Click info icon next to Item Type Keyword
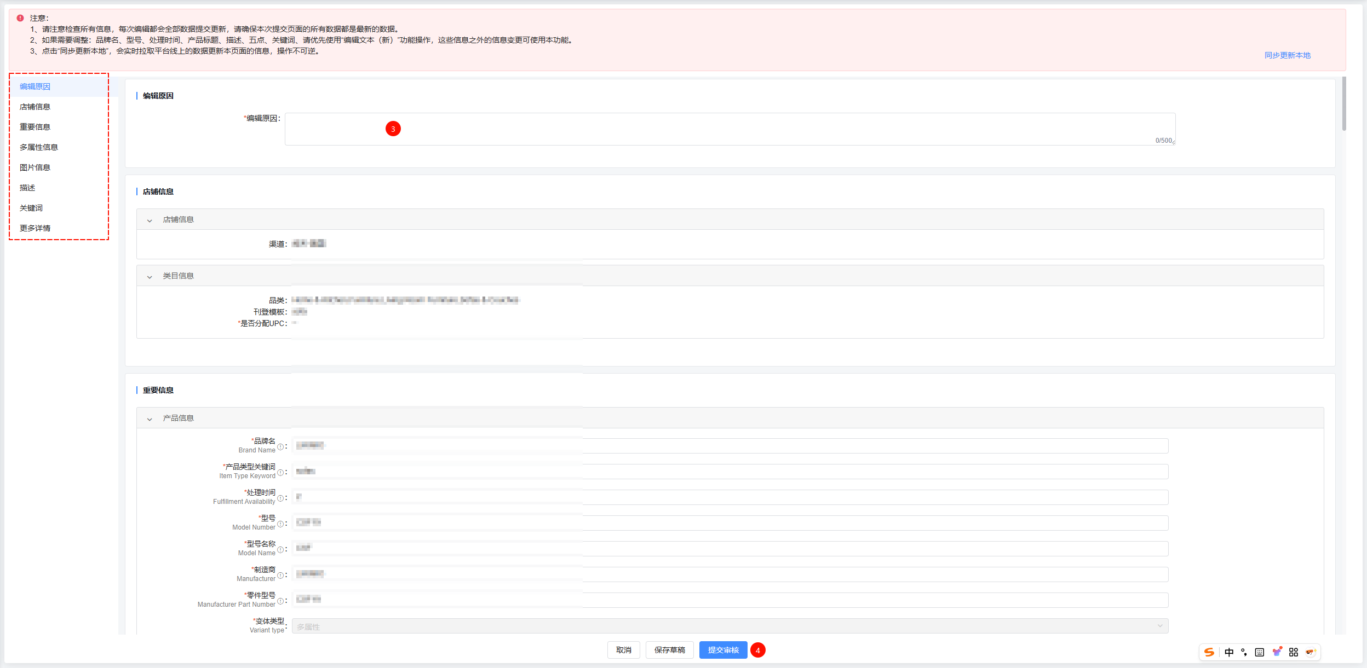 (280, 472)
